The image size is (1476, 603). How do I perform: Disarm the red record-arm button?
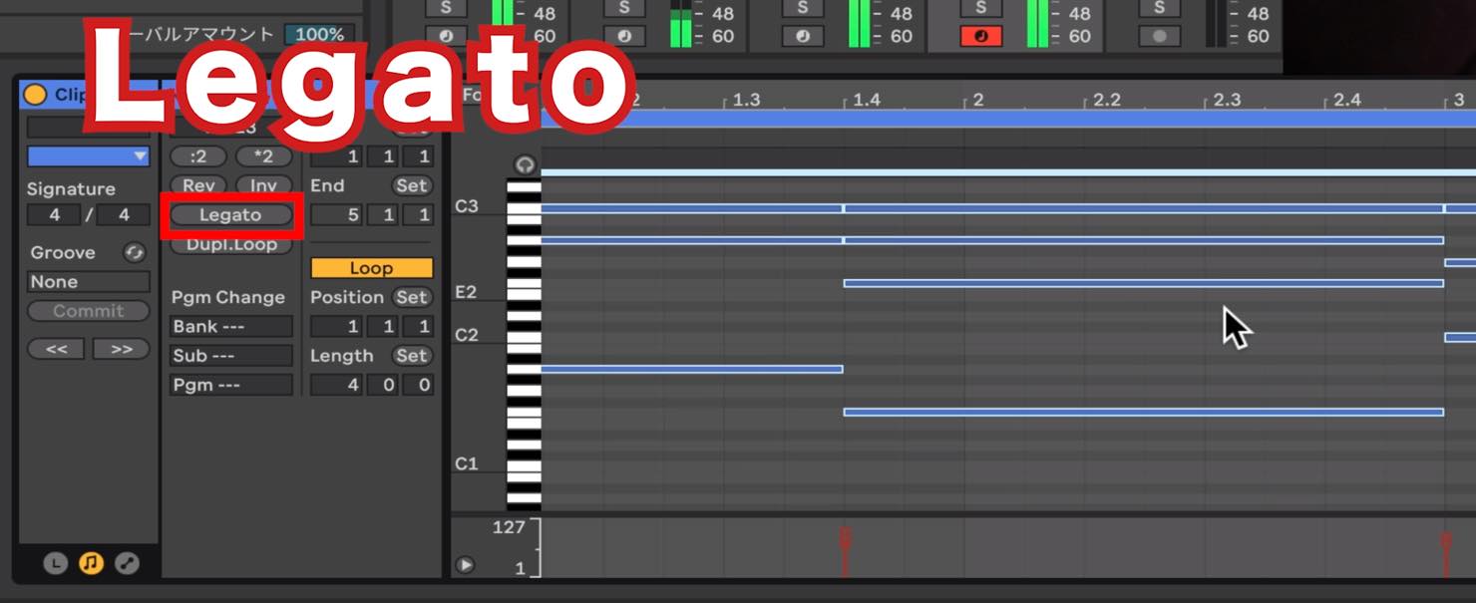(980, 36)
